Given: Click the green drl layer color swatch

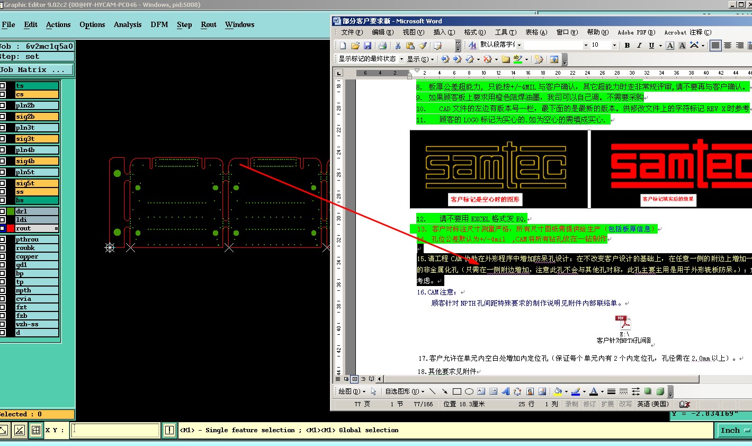Looking at the screenshot, I should tap(10, 211).
